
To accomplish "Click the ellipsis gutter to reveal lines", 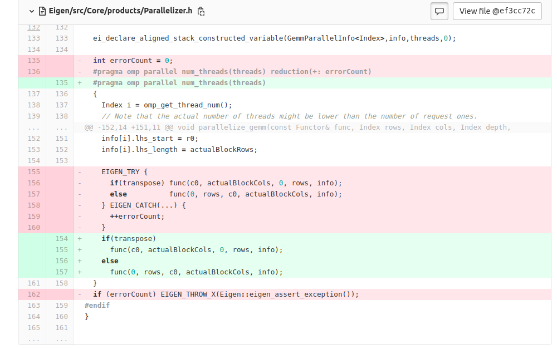I will click(33, 127).
